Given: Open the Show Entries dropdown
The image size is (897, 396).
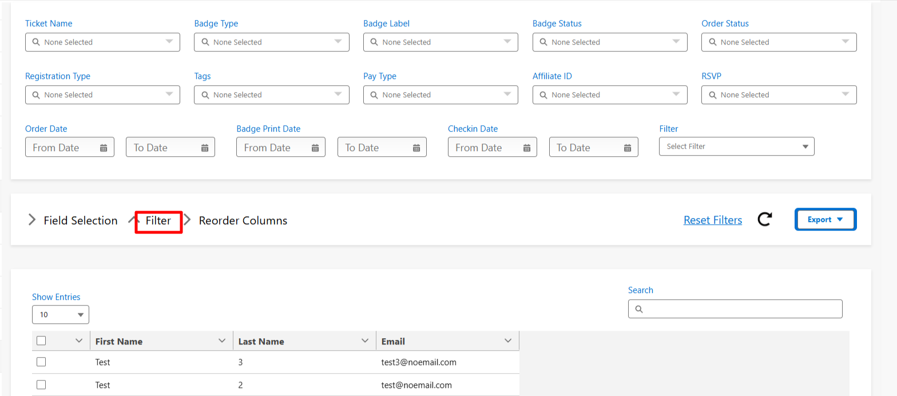Looking at the screenshot, I should (x=61, y=315).
